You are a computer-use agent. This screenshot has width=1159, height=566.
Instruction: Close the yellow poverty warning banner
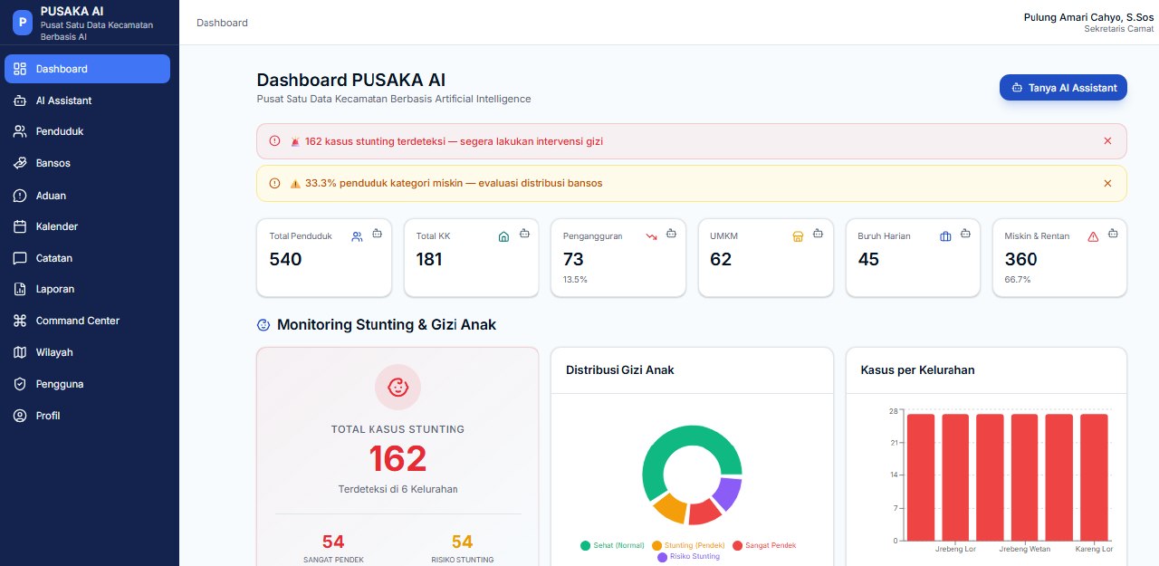coord(1107,183)
